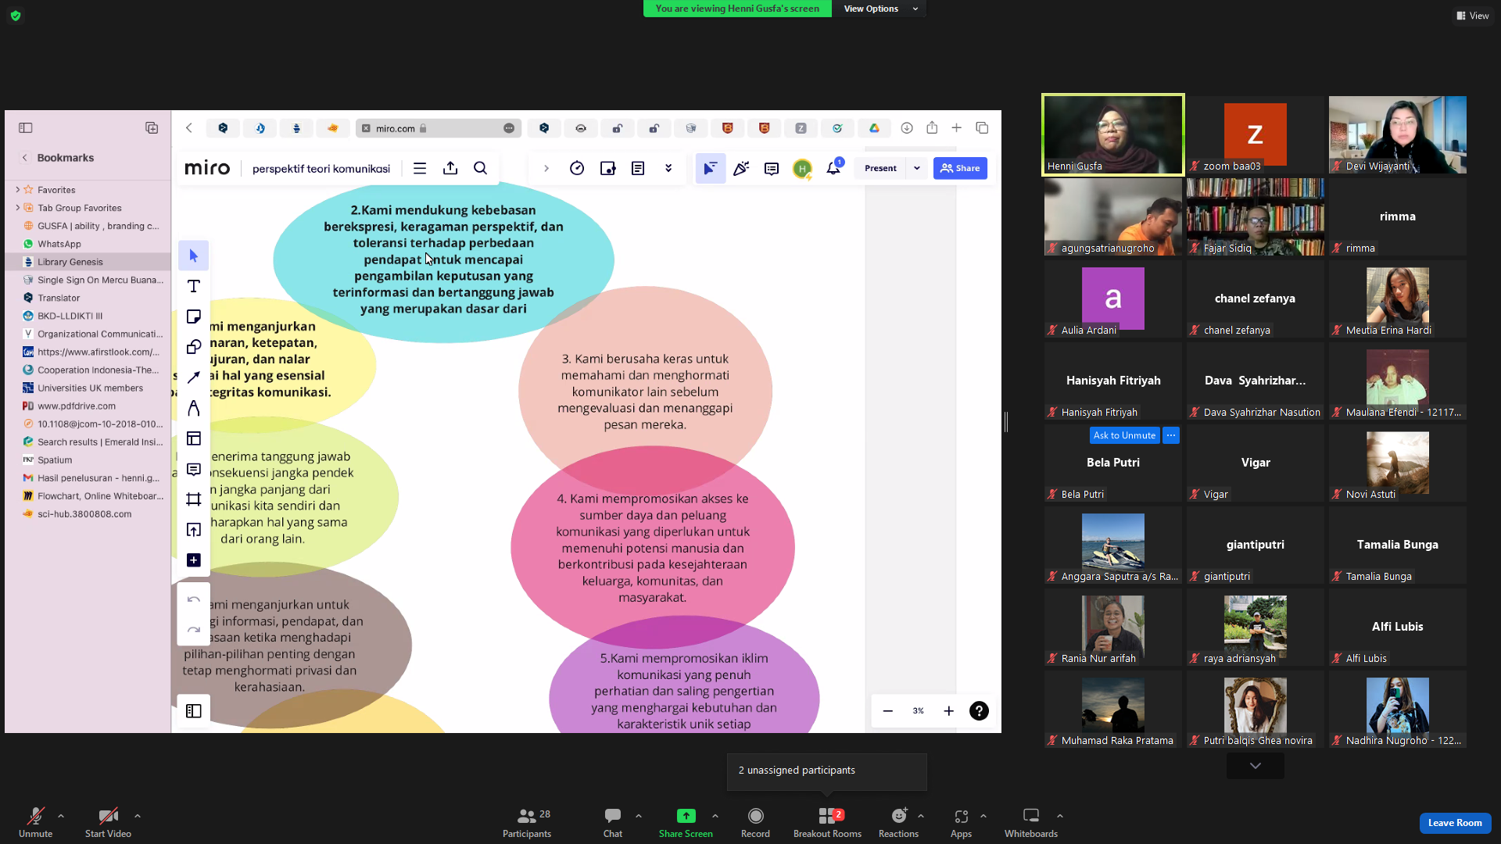Redo action on Miro board

[194, 630]
